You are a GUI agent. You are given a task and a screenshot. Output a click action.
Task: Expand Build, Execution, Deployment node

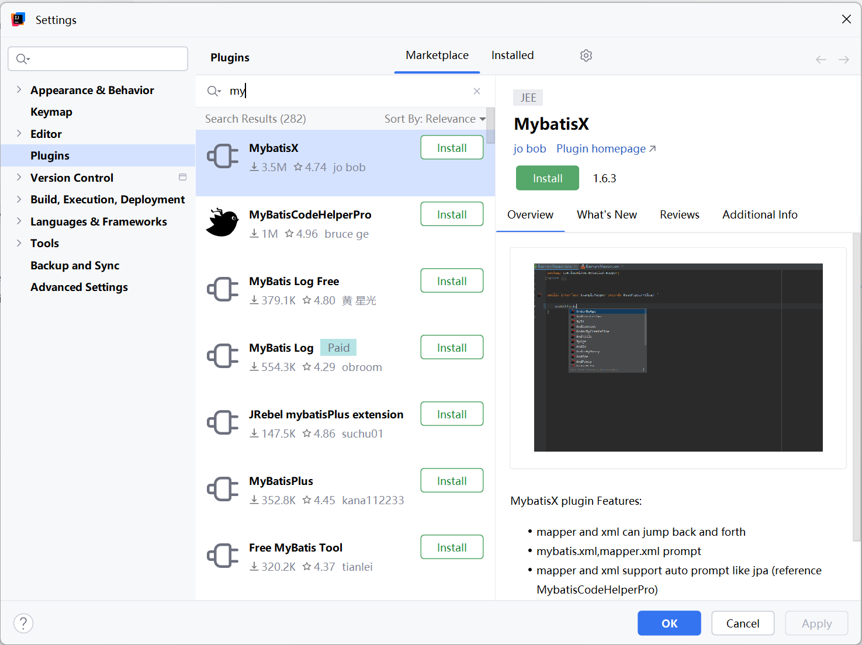coord(19,199)
